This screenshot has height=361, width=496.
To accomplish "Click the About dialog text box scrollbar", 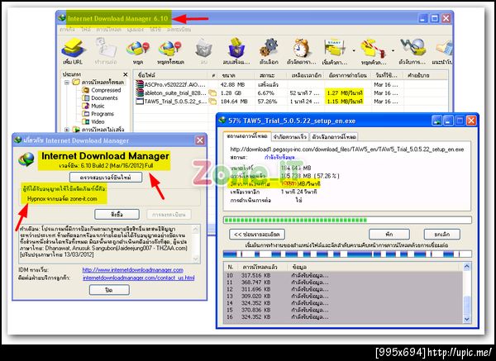I will [x=196, y=244].
